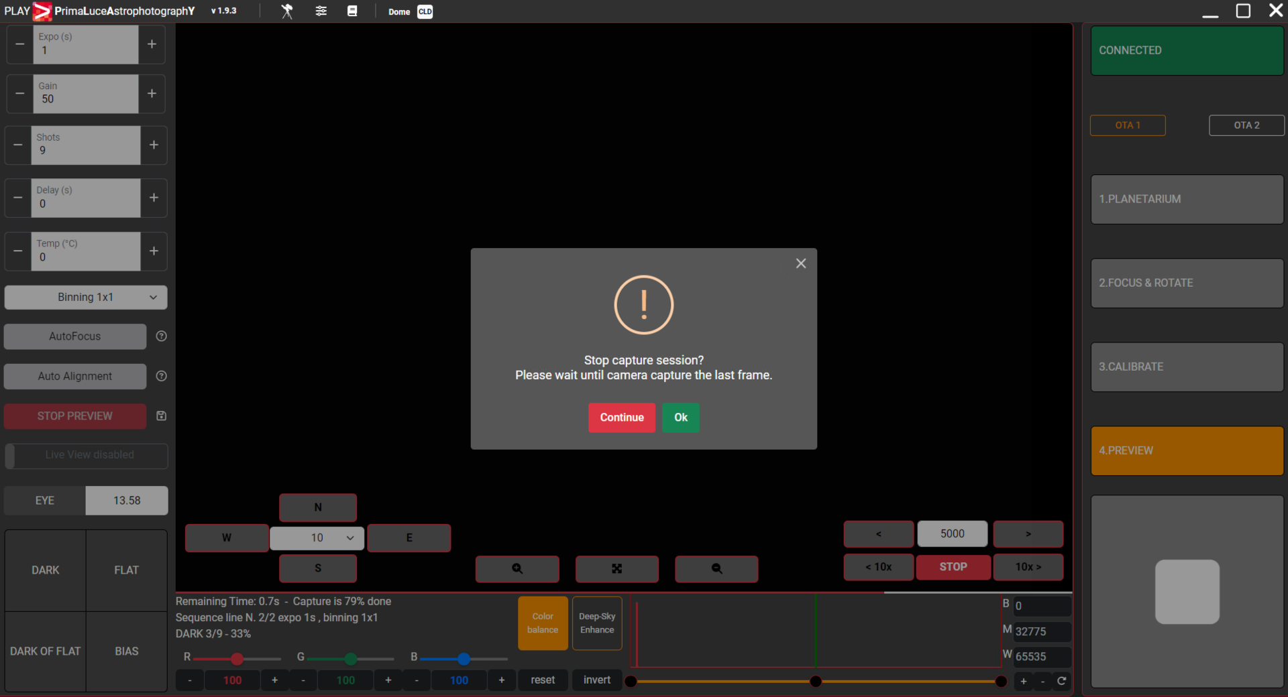Click STOP PREVIEW button
1288x697 pixels.
[x=75, y=416]
